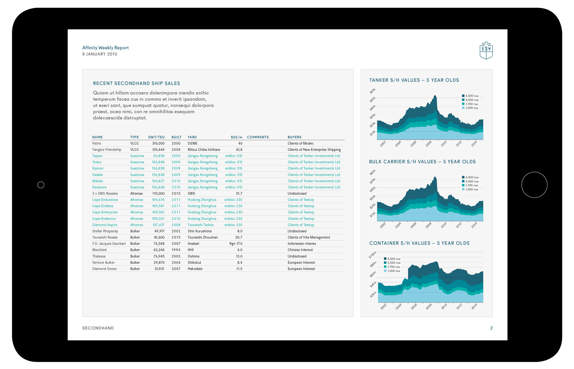The height and width of the screenshot is (369, 574).
Task: Click the SECONDHAND footer section label
Action: click(98, 328)
